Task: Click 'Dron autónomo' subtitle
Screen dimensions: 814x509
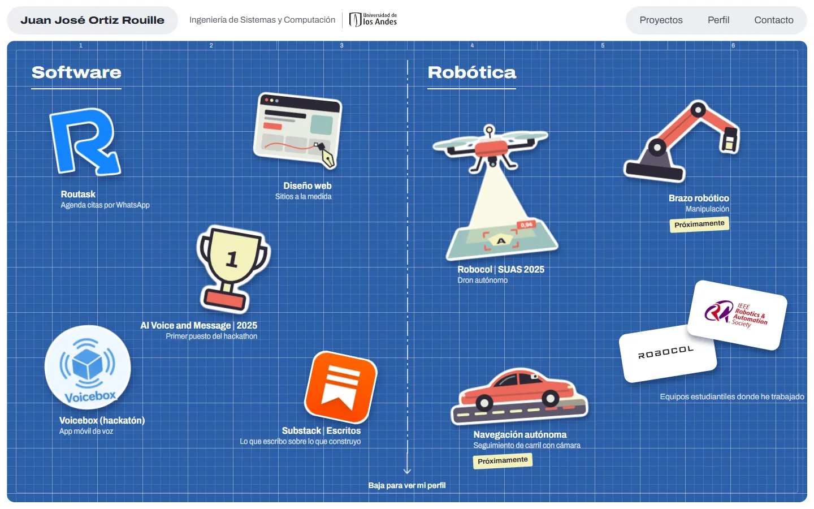Action: pyautogui.click(x=483, y=280)
